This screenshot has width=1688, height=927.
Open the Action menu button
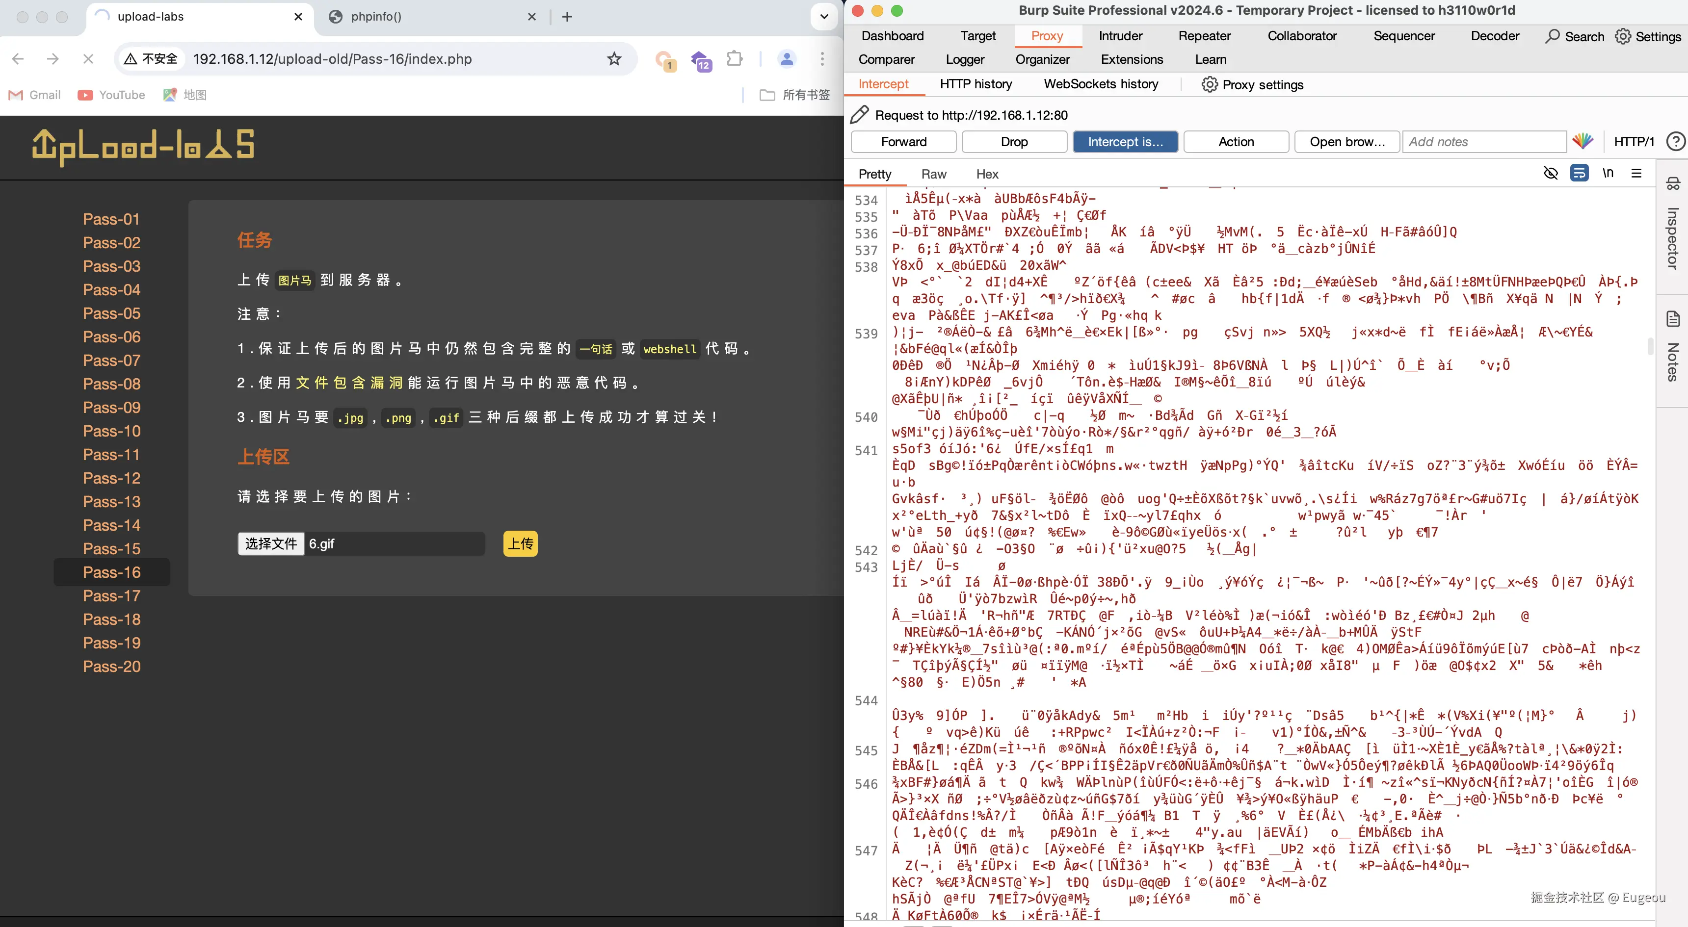1236,142
